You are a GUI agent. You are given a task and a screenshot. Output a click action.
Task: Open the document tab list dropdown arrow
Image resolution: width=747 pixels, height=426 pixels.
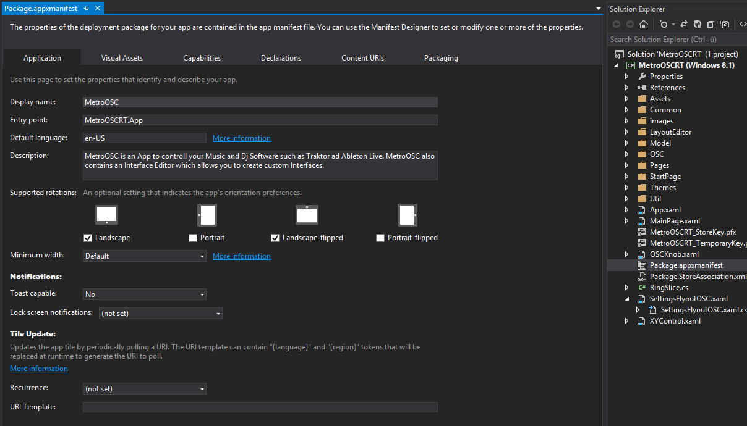[599, 9]
